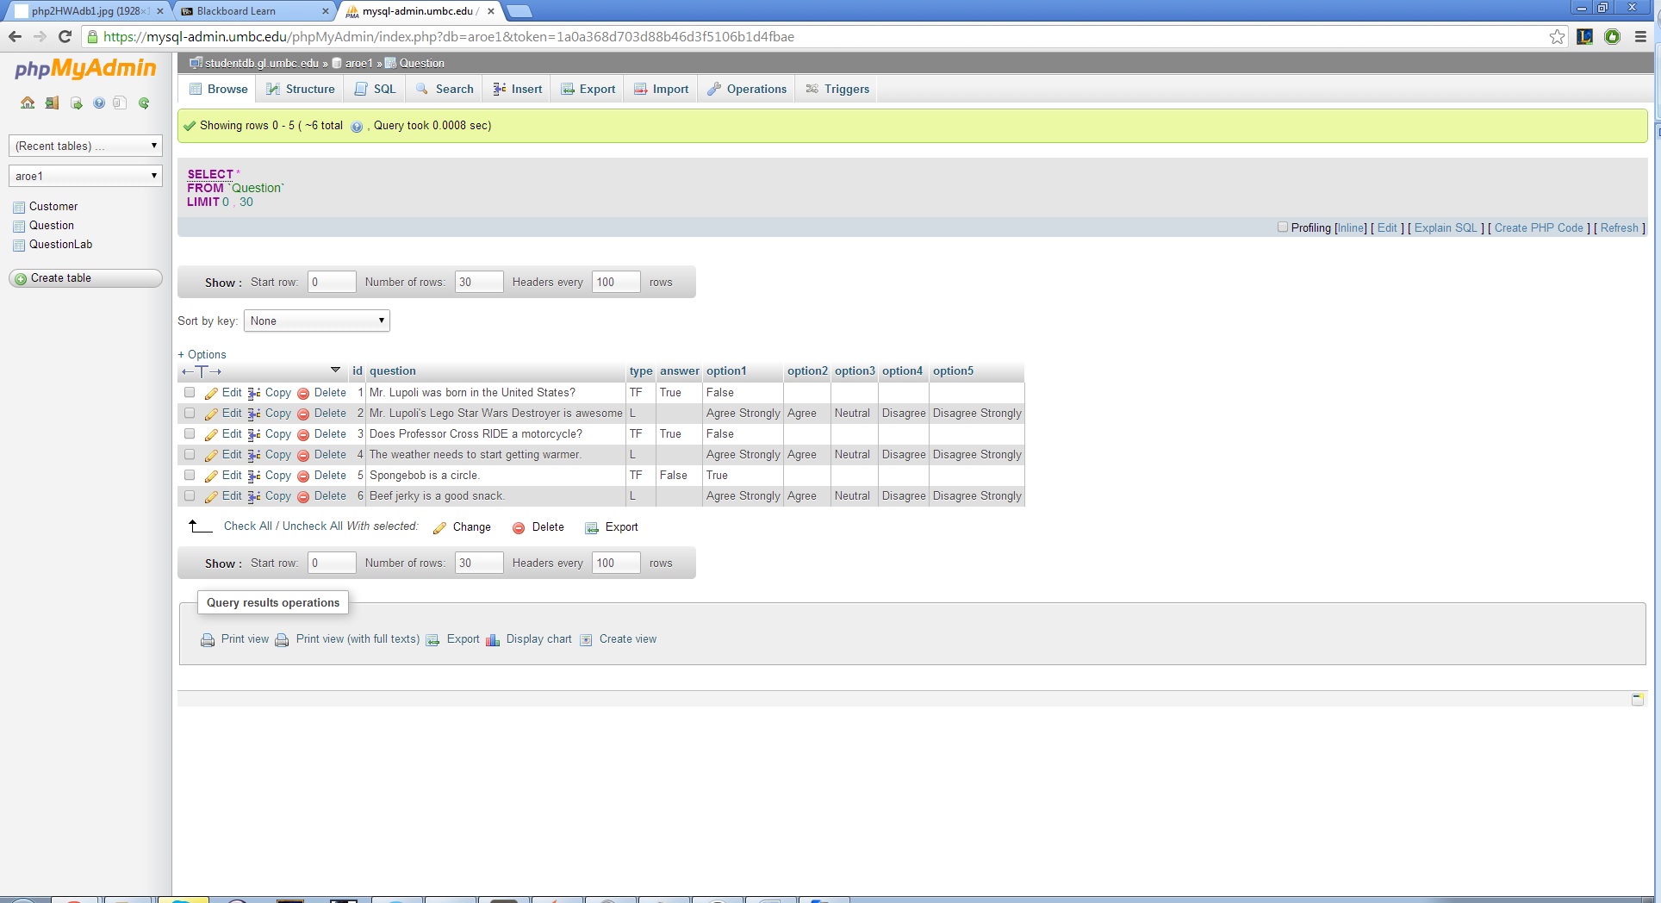Click the Create table button
The width and height of the screenshot is (1661, 903).
85,278
